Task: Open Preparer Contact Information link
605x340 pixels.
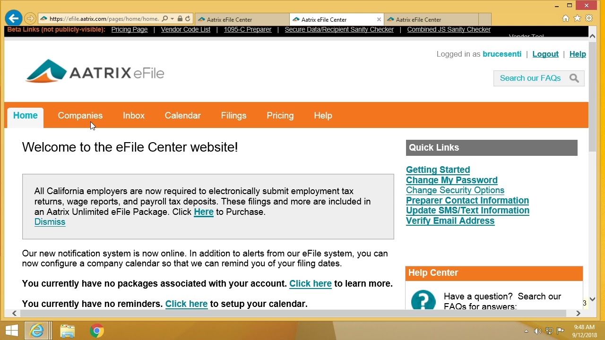Action: pos(467,201)
